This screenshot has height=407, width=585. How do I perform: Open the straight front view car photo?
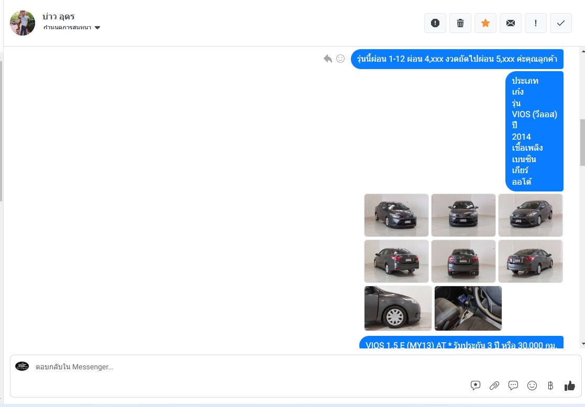click(463, 215)
